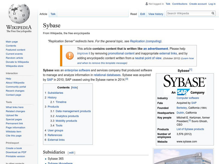Expand reference [3] after 2014
This screenshot has width=219, height=164.
(x=126, y=80)
